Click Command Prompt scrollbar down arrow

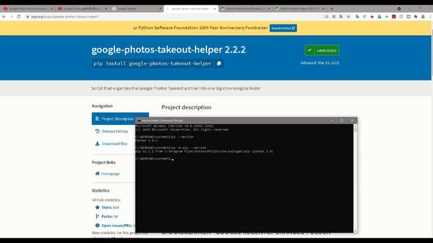(x=355, y=231)
